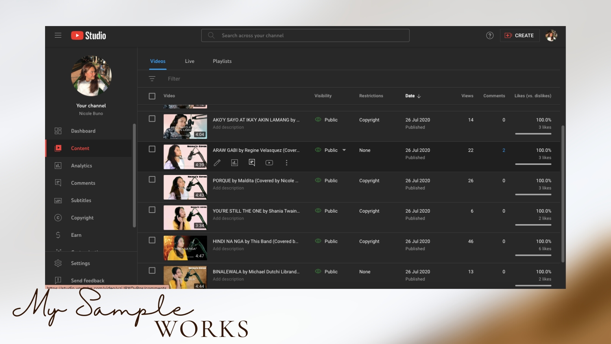Screen dimensions: 611x344
Task: Click the Public eye icon for PORQUE
Action: click(x=318, y=180)
